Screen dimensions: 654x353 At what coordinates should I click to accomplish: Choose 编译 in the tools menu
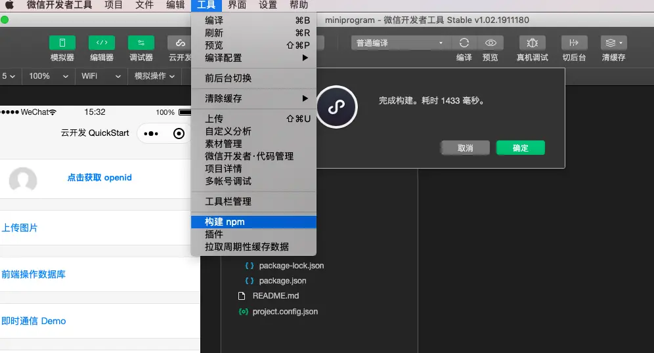click(253, 20)
